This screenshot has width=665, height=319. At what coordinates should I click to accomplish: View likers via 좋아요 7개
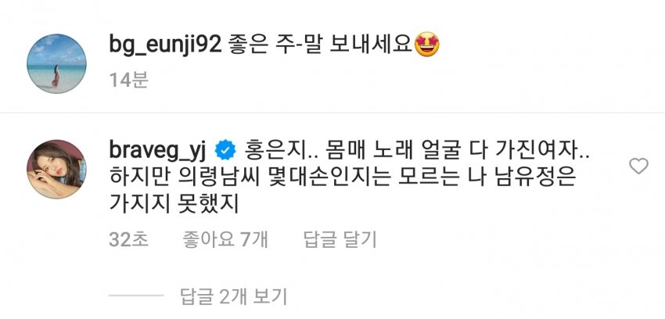pos(225,239)
